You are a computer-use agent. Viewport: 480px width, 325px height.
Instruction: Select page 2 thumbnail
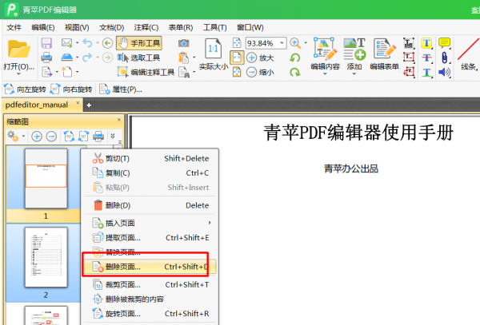point(46,257)
